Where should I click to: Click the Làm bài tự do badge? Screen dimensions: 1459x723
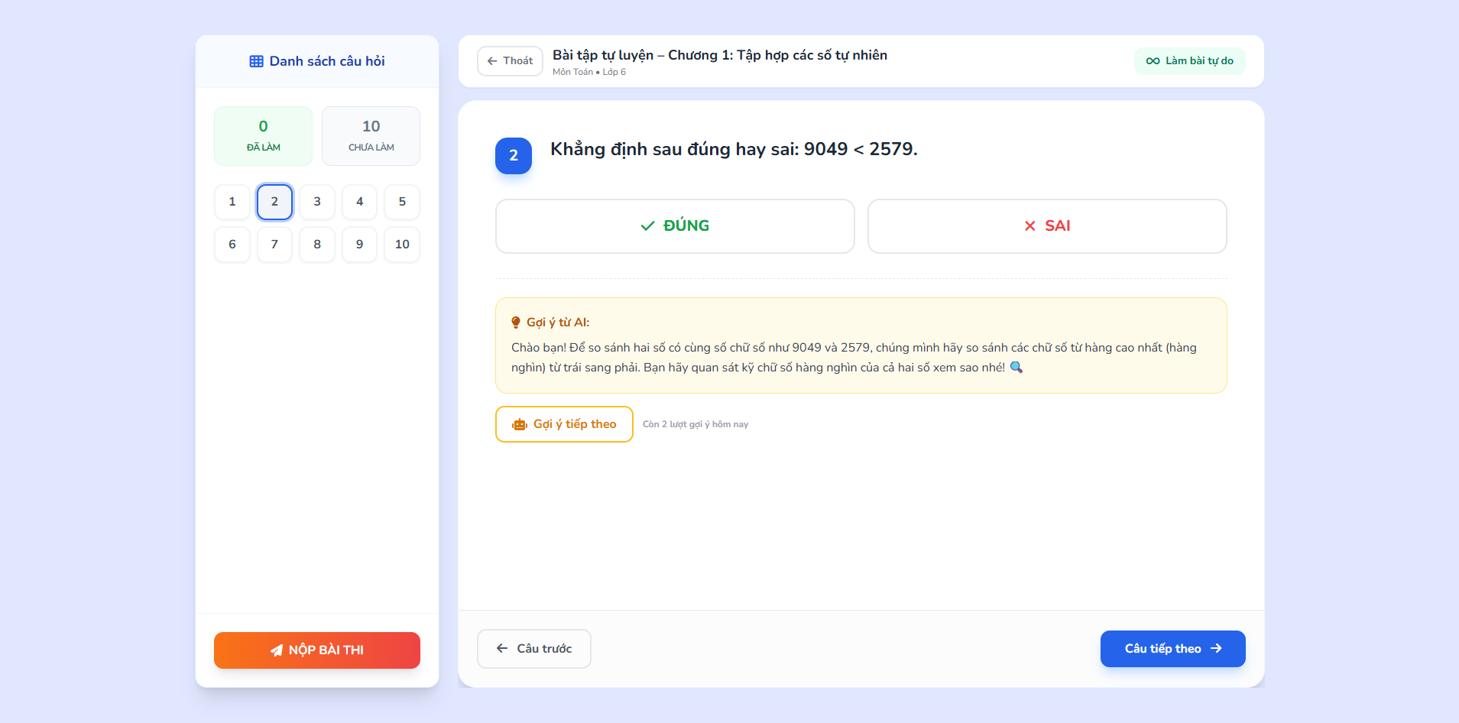point(1190,61)
